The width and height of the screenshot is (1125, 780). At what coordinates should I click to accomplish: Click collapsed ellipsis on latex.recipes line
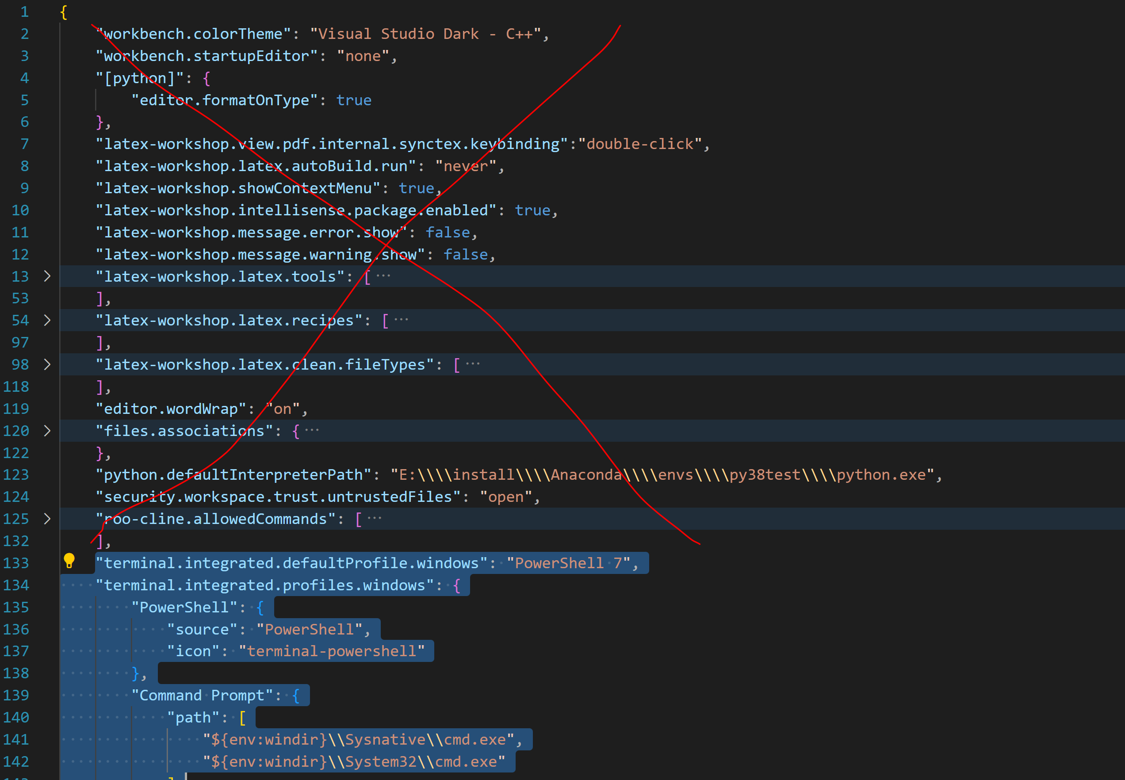(401, 320)
